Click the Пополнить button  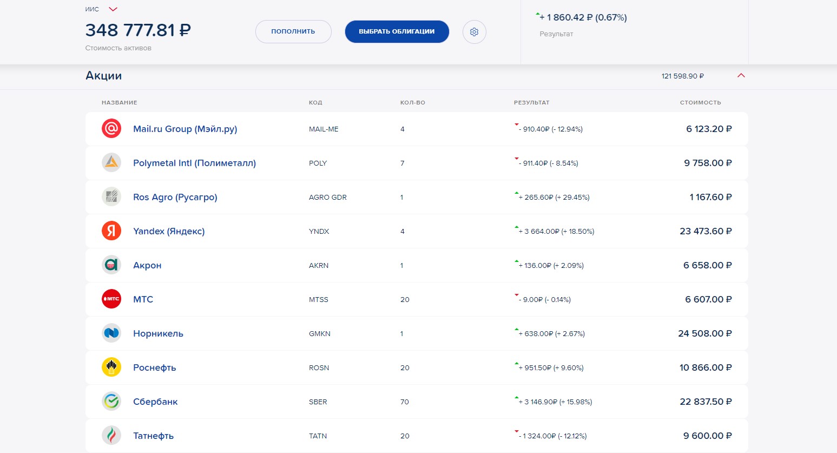[293, 31]
